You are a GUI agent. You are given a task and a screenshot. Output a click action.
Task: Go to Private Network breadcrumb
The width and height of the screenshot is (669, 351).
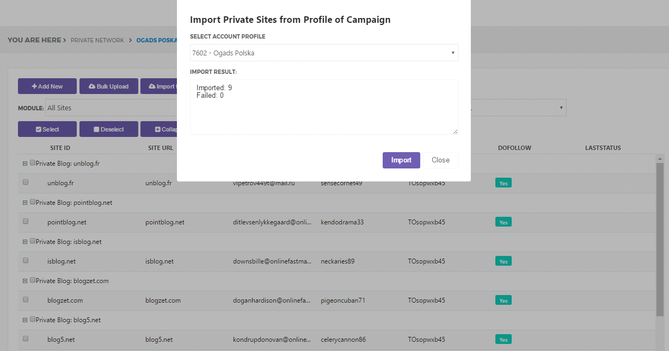point(97,40)
